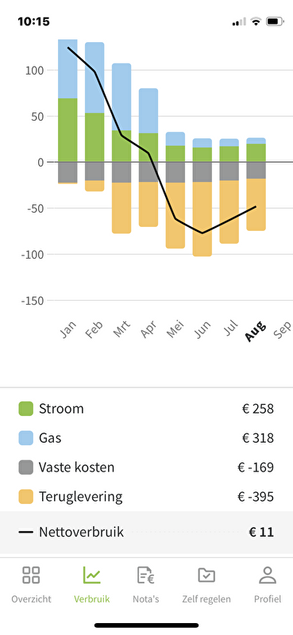
Task: Open the Overzicht grid icon
Action: point(31,575)
